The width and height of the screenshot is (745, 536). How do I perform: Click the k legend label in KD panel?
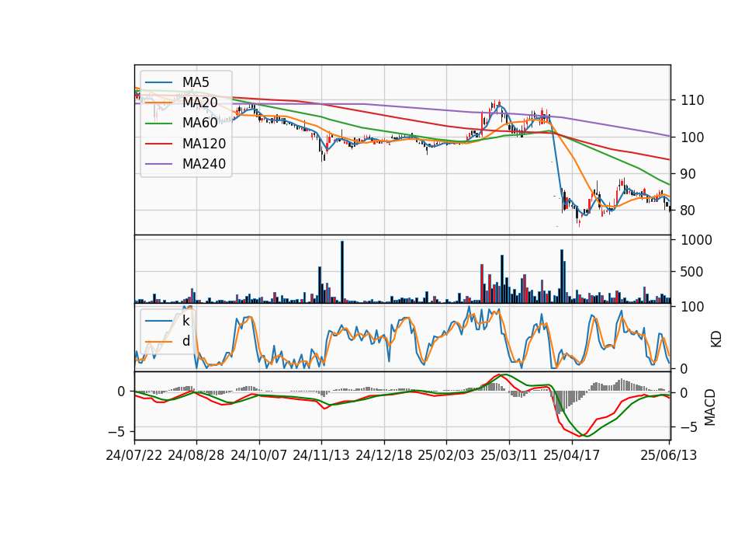pos(185,321)
